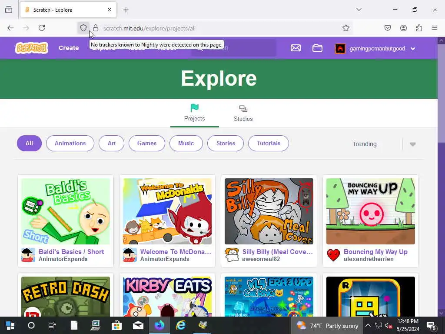Open Task View on the taskbar
The width and height of the screenshot is (445, 334).
[x=52, y=325]
